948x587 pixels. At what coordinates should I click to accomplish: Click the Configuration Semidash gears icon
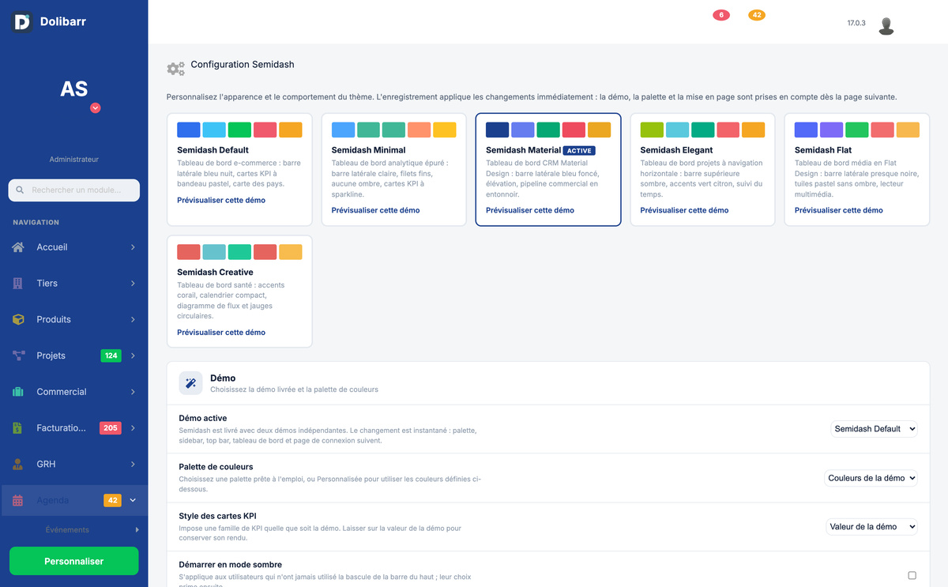176,69
